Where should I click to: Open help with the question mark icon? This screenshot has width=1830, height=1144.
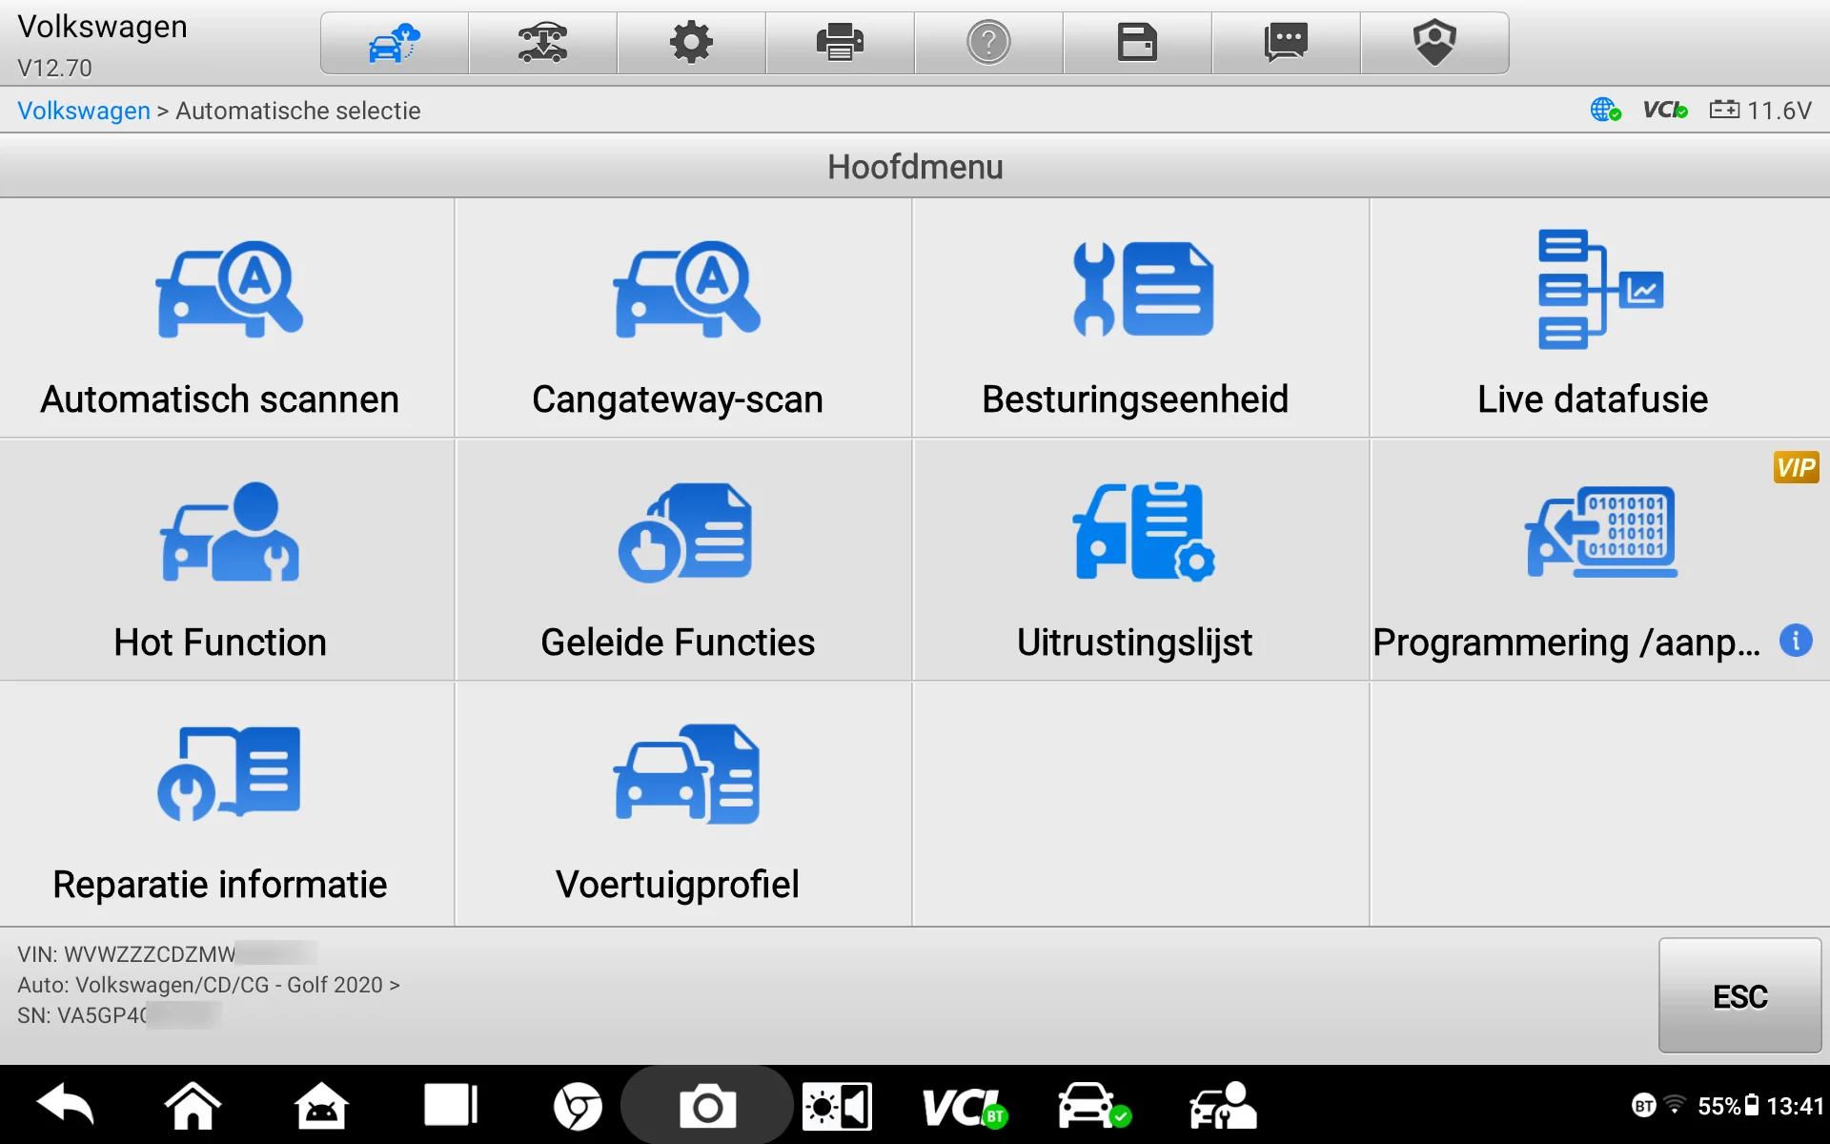pos(989,43)
